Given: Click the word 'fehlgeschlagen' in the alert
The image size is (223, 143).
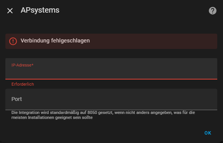Looking at the screenshot, I should click(70, 41).
